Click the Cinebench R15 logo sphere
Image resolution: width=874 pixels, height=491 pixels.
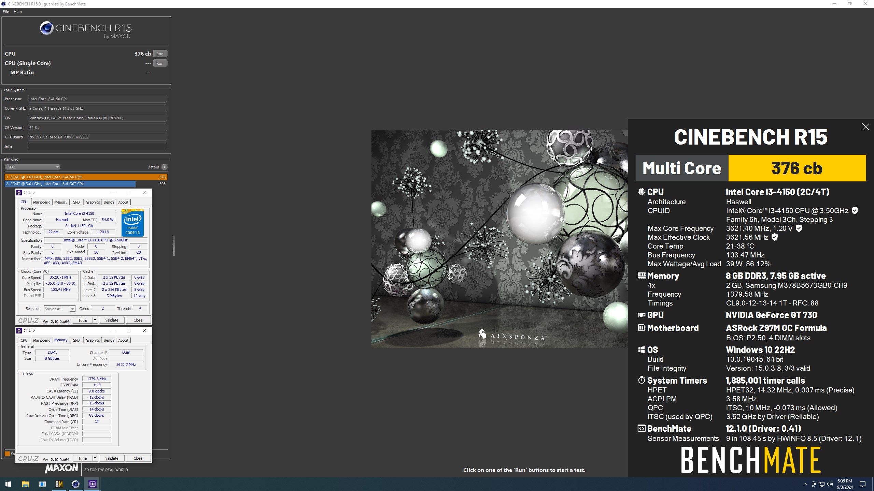click(46, 28)
